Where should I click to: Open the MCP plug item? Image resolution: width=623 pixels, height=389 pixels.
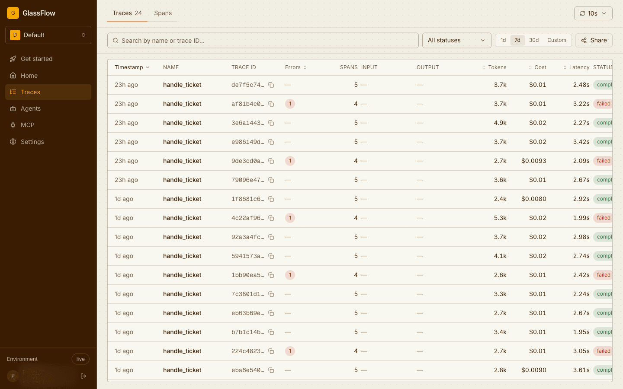pos(48,125)
